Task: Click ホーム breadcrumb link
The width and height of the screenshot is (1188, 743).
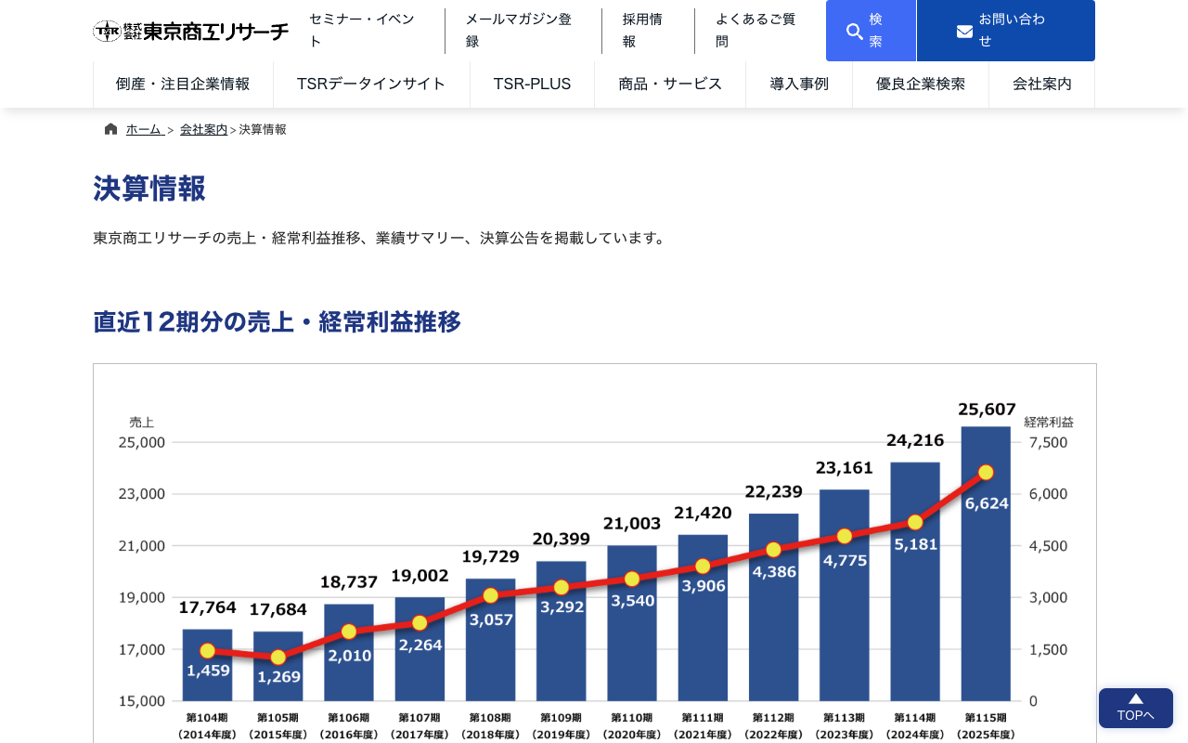Action: click(144, 130)
